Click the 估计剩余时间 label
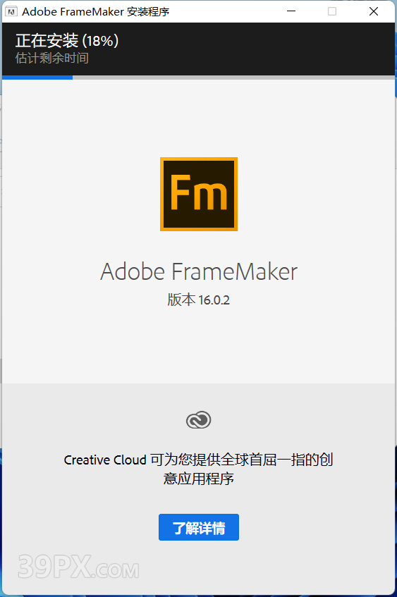The image size is (397, 597). 52,59
